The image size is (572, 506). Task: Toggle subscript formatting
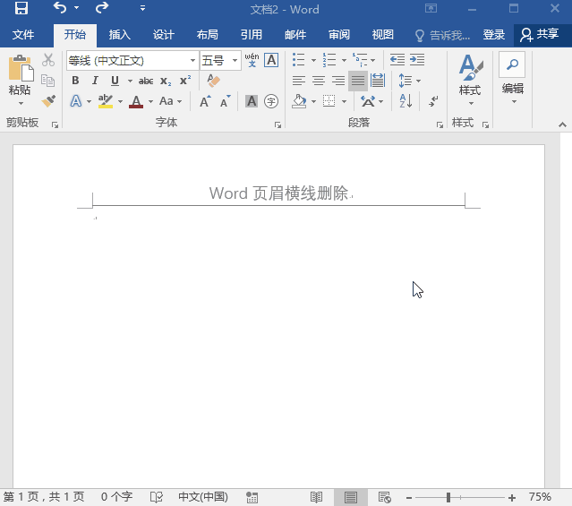click(x=166, y=81)
